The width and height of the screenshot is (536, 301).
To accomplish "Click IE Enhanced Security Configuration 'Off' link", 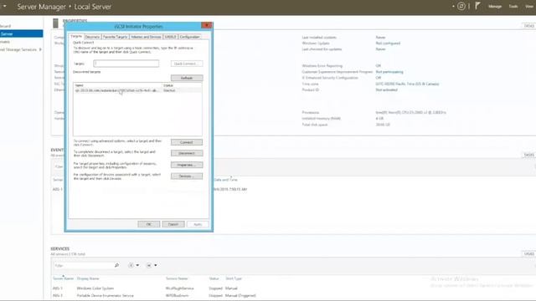I will 378,78.
